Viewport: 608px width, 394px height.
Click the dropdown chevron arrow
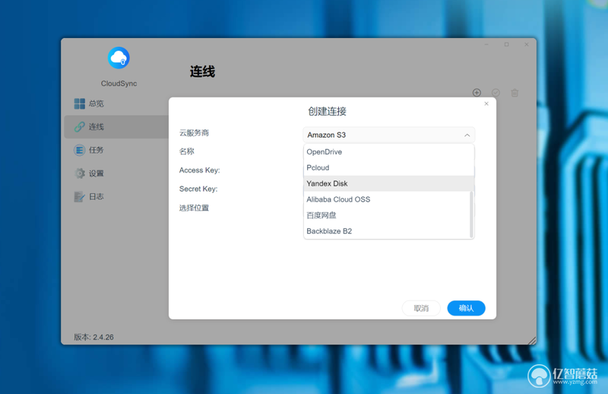[x=467, y=135]
